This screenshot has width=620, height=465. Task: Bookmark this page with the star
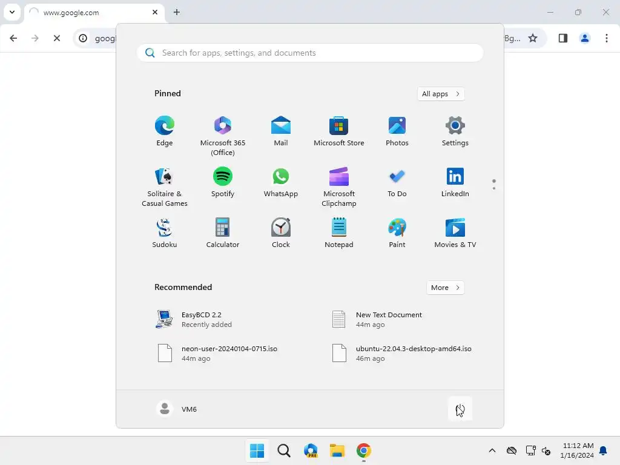533,38
